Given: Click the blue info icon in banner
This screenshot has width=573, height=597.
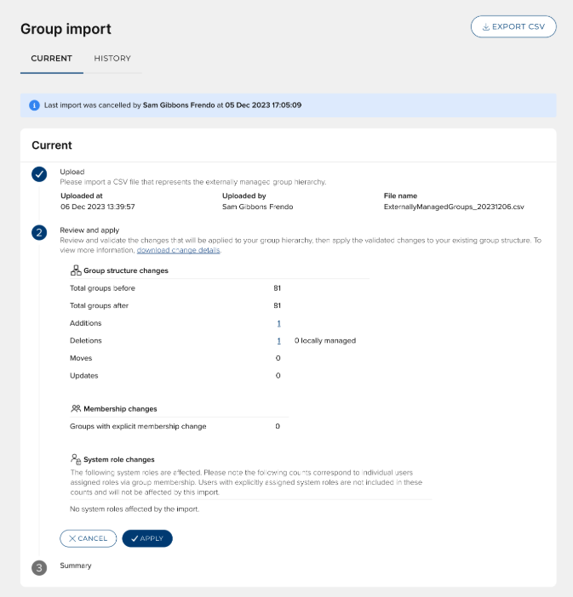Looking at the screenshot, I should point(34,105).
